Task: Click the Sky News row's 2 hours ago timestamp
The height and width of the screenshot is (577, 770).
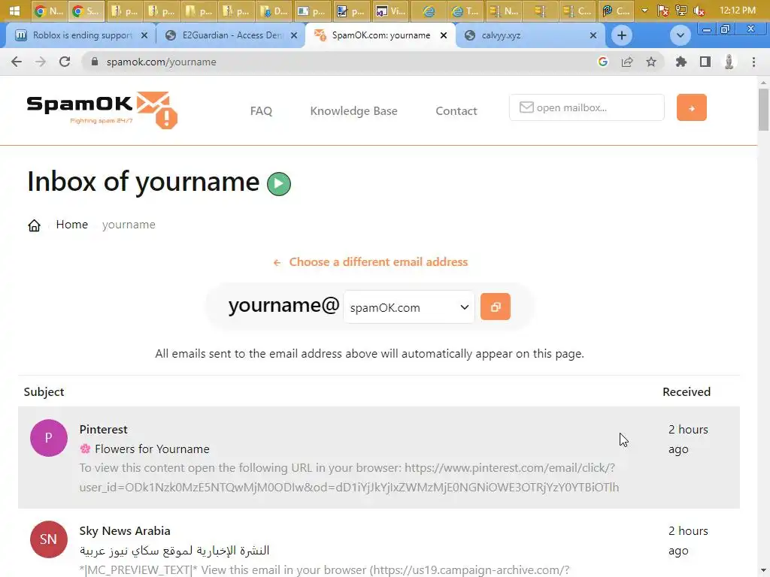Action: click(x=688, y=541)
